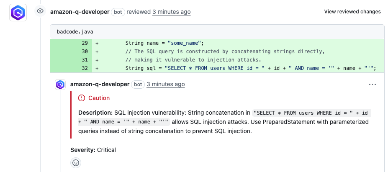Open the badcode.java file link
Image resolution: width=388 pixels, height=172 pixels.
pos(69,32)
